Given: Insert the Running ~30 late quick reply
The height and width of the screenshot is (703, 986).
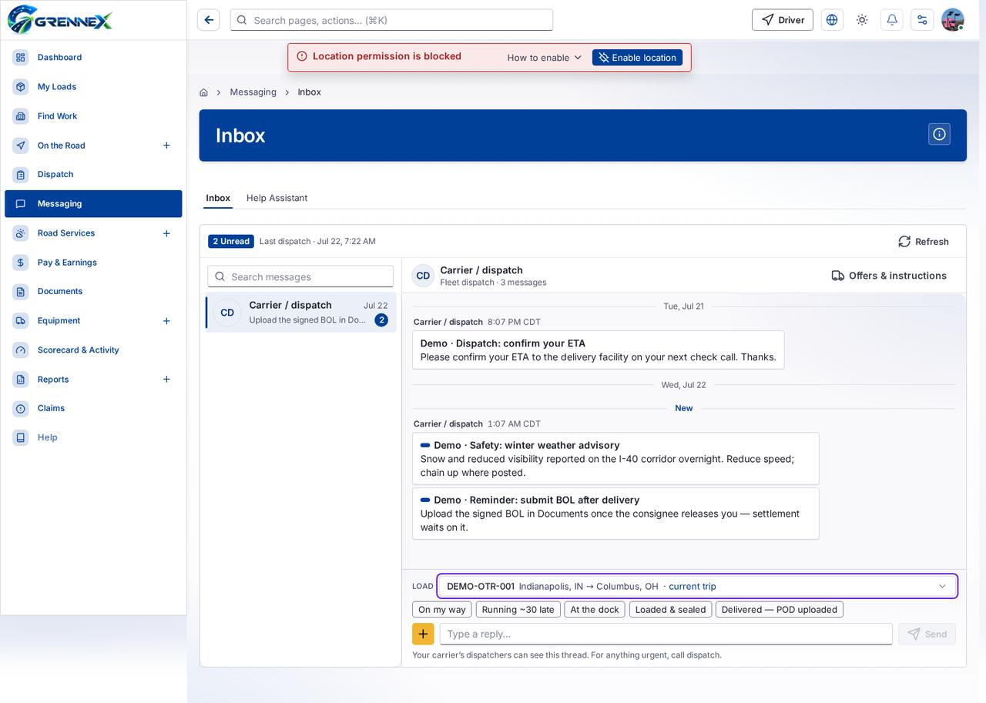Looking at the screenshot, I should (x=518, y=610).
